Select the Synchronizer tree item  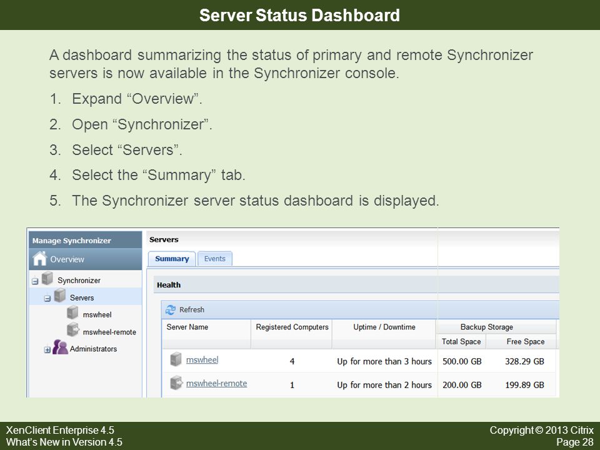tap(79, 281)
